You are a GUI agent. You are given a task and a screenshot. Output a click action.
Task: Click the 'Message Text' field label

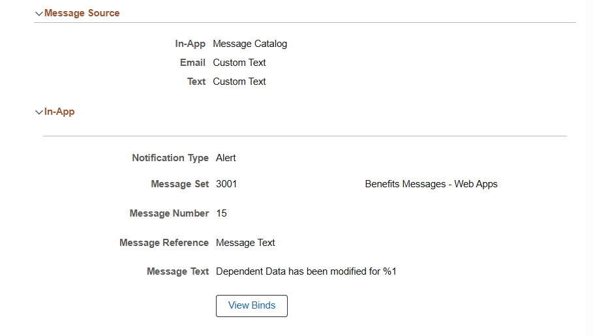click(177, 271)
